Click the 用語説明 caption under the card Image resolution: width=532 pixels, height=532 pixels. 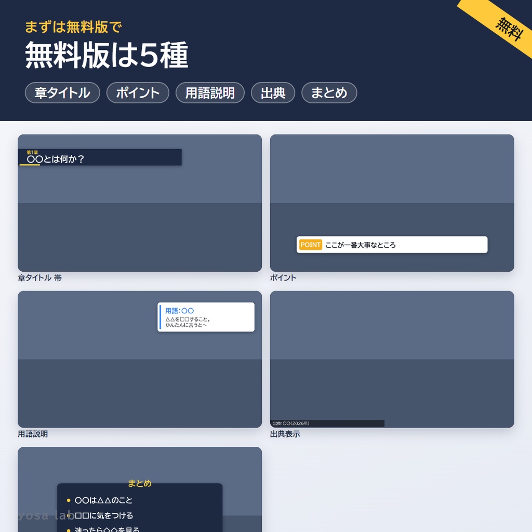tap(33, 434)
